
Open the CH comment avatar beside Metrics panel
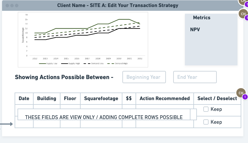pos(243,14)
